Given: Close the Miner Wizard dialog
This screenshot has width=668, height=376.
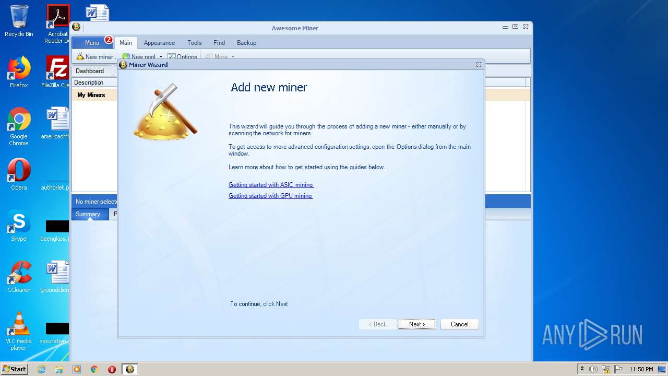Looking at the screenshot, I should click(x=479, y=65).
